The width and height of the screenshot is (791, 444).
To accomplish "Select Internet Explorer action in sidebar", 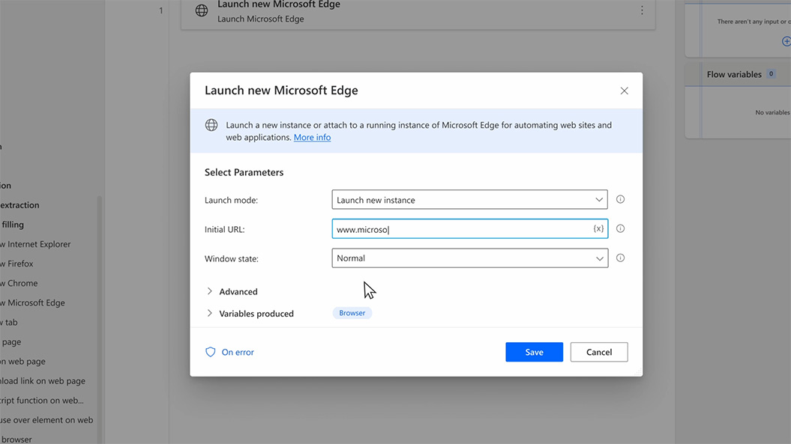I will tap(35, 244).
